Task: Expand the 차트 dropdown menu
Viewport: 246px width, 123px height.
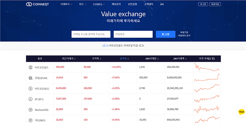Action: pos(83,4)
